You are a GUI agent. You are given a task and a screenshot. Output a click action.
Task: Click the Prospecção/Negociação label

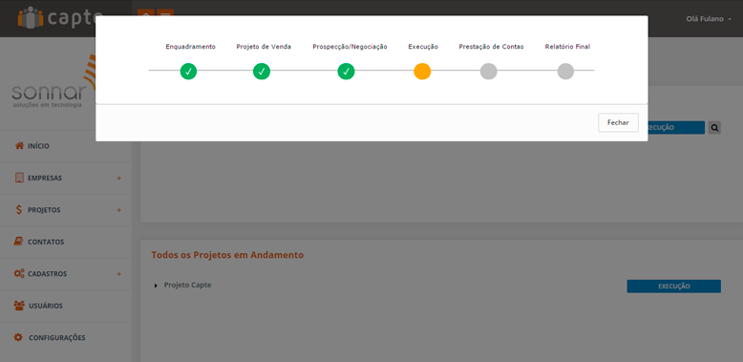pos(350,47)
